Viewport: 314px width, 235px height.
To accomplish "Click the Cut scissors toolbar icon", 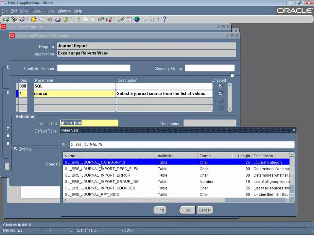I will pos(77,19).
